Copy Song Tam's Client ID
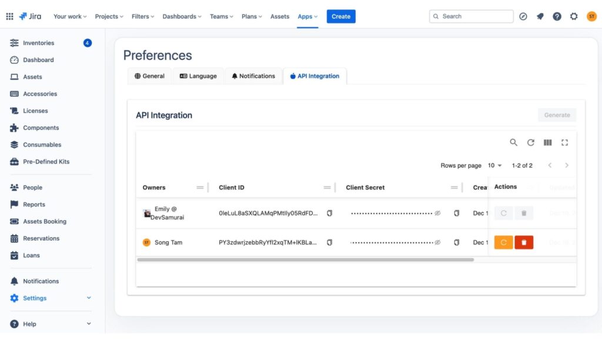Viewport: 602px width, 339px height. pos(329,242)
